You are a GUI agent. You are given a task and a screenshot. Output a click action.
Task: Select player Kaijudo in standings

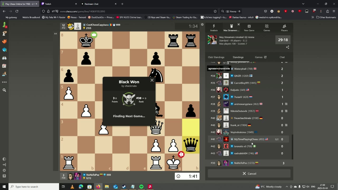point(234,90)
